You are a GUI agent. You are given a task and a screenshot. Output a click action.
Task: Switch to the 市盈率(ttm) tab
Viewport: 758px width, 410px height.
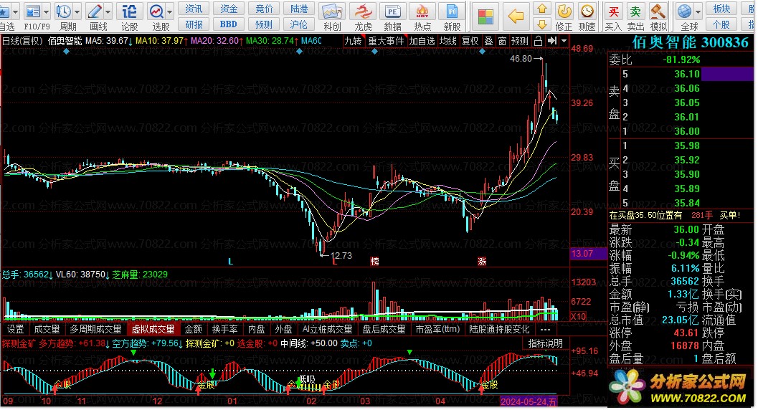pyautogui.click(x=437, y=329)
